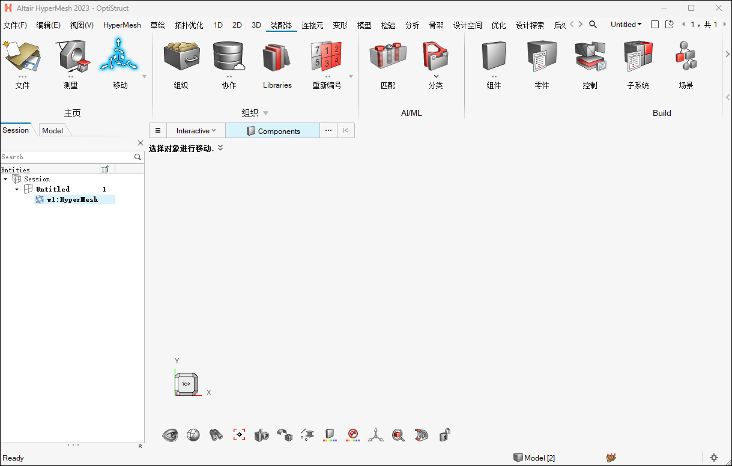Image resolution: width=732 pixels, height=466 pixels.
Task: Expand the 组织 group dropdown arrow
Action: click(x=265, y=113)
